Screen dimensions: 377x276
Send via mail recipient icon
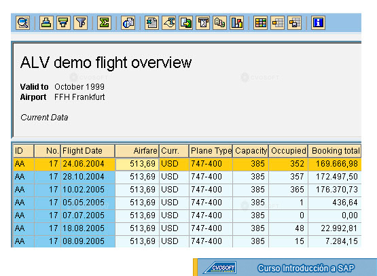(202, 23)
